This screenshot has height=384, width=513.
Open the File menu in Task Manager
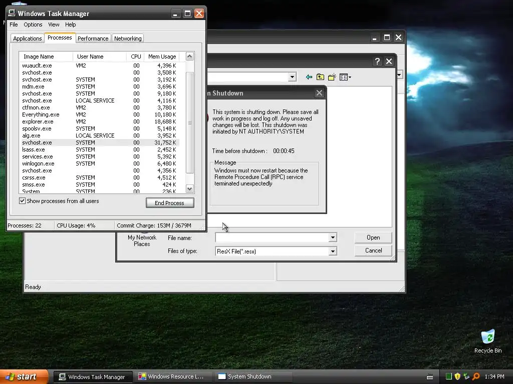tap(14, 24)
